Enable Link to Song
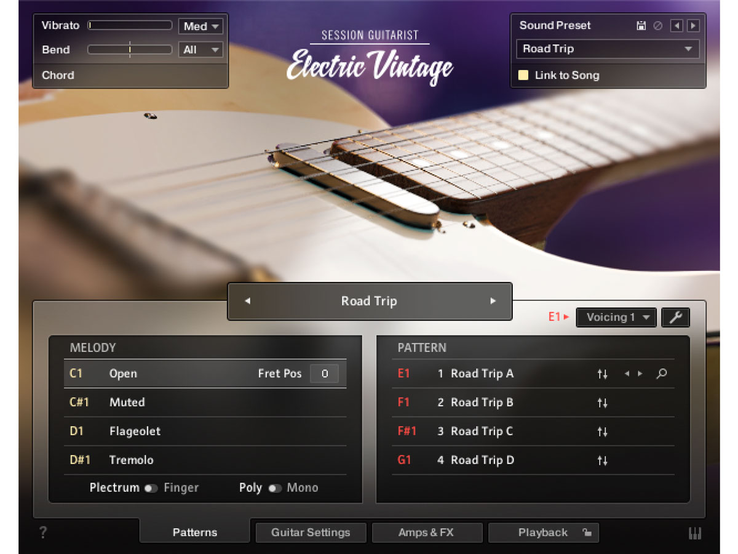Screen dimensions: 738x554 [525, 75]
